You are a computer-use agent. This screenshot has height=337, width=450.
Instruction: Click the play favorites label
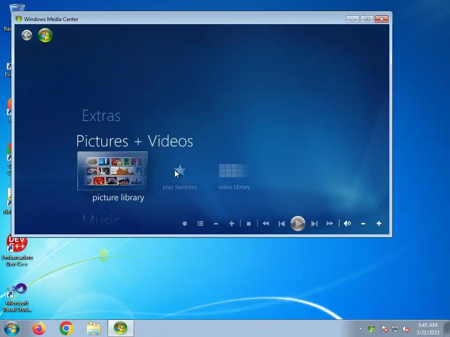click(180, 187)
